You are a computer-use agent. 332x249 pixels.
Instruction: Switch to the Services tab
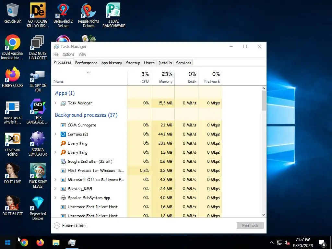pyautogui.click(x=184, y=63)
